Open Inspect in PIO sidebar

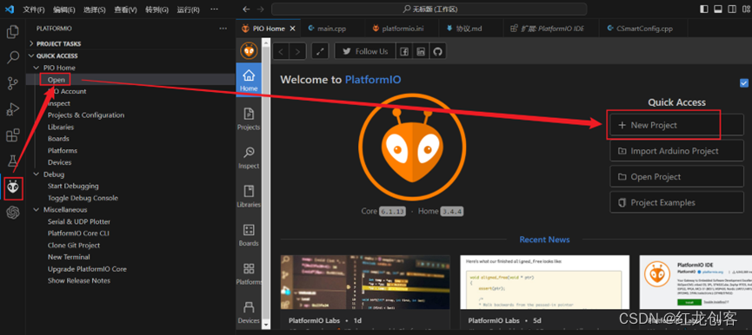tap(249, 158)
